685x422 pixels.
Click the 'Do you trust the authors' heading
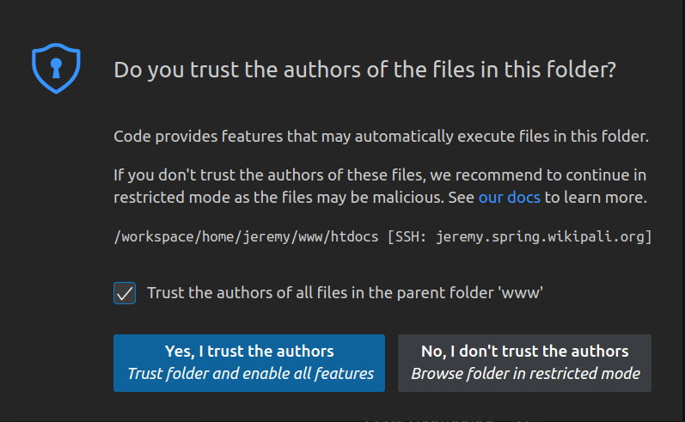click(364, 70)
